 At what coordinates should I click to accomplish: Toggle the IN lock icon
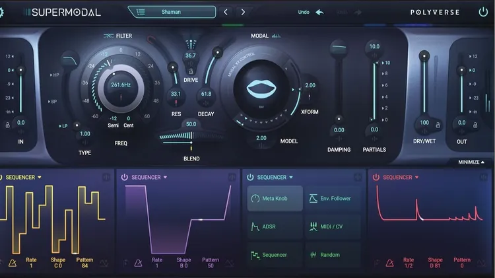[x=7, y=125]
